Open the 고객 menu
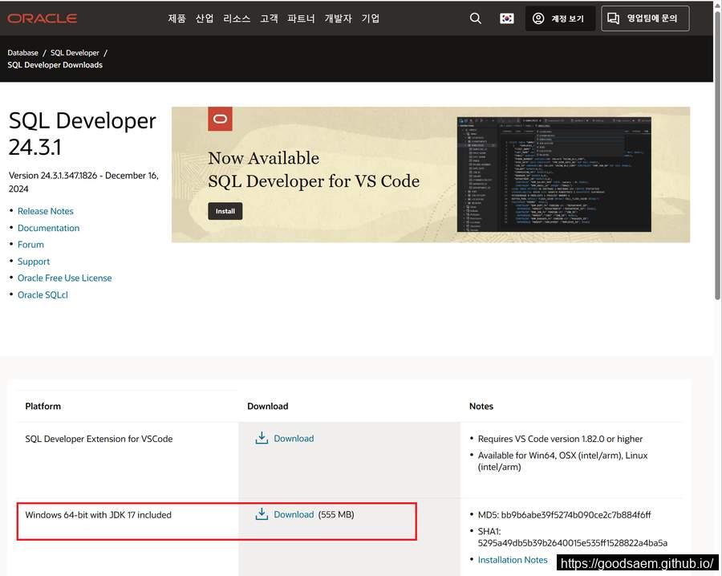The width and height of the screenshot is (722, 576). [269, 18]
